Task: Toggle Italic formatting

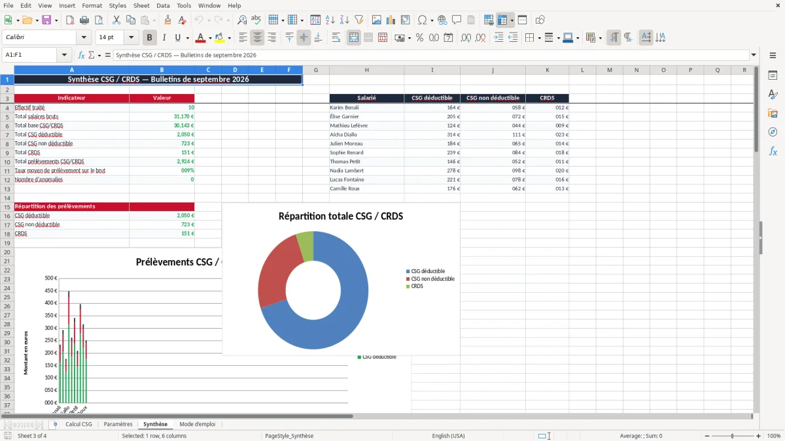Action: pos(164,38)
